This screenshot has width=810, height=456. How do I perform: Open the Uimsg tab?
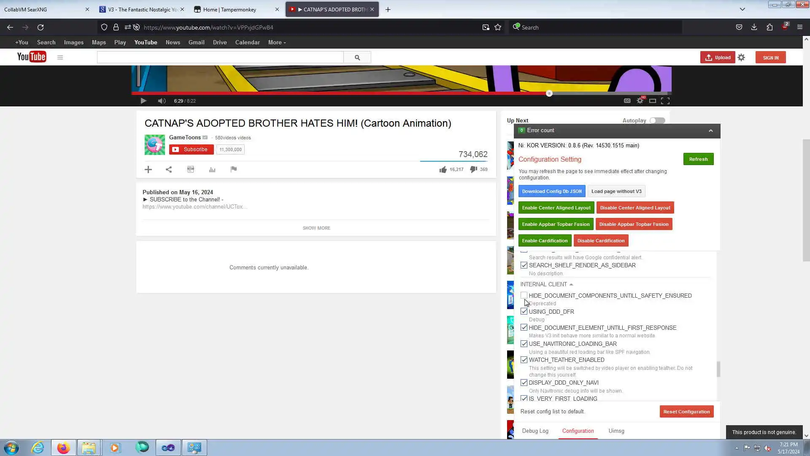pos(616,431)
